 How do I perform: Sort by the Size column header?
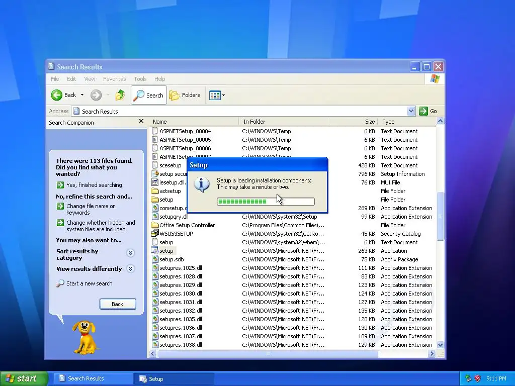(x=354, y=122)
